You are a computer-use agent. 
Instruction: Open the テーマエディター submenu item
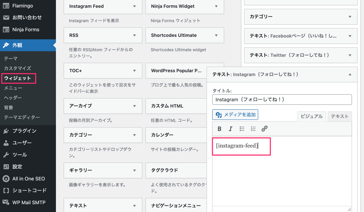pos(22,117)
